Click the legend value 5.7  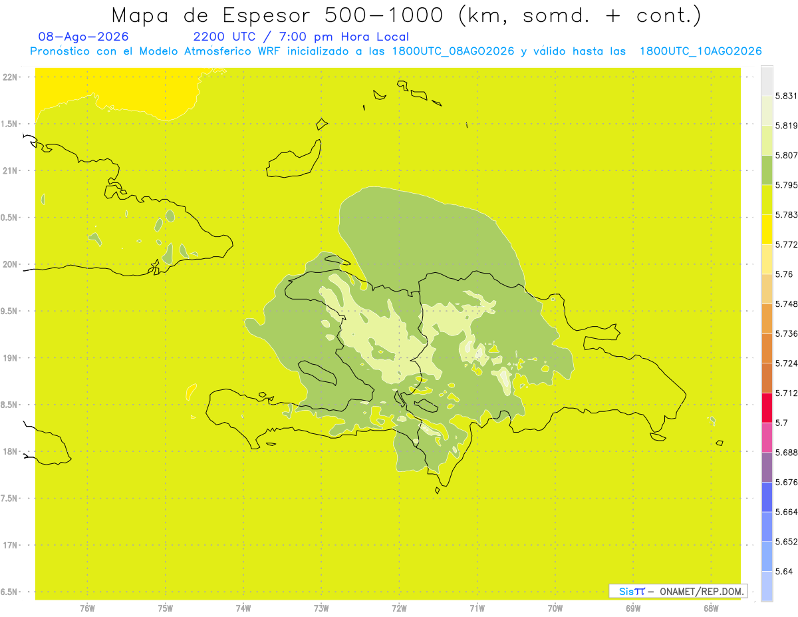(781, 423)
